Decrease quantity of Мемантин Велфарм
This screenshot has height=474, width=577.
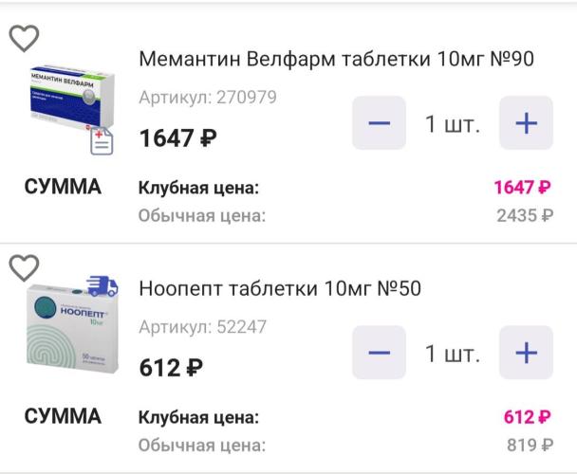tap(379, 123)
